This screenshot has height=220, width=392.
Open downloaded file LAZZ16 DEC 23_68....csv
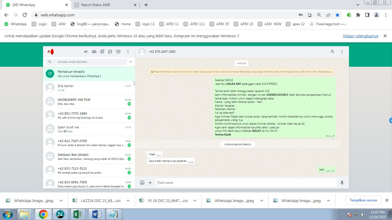point(97,201)
